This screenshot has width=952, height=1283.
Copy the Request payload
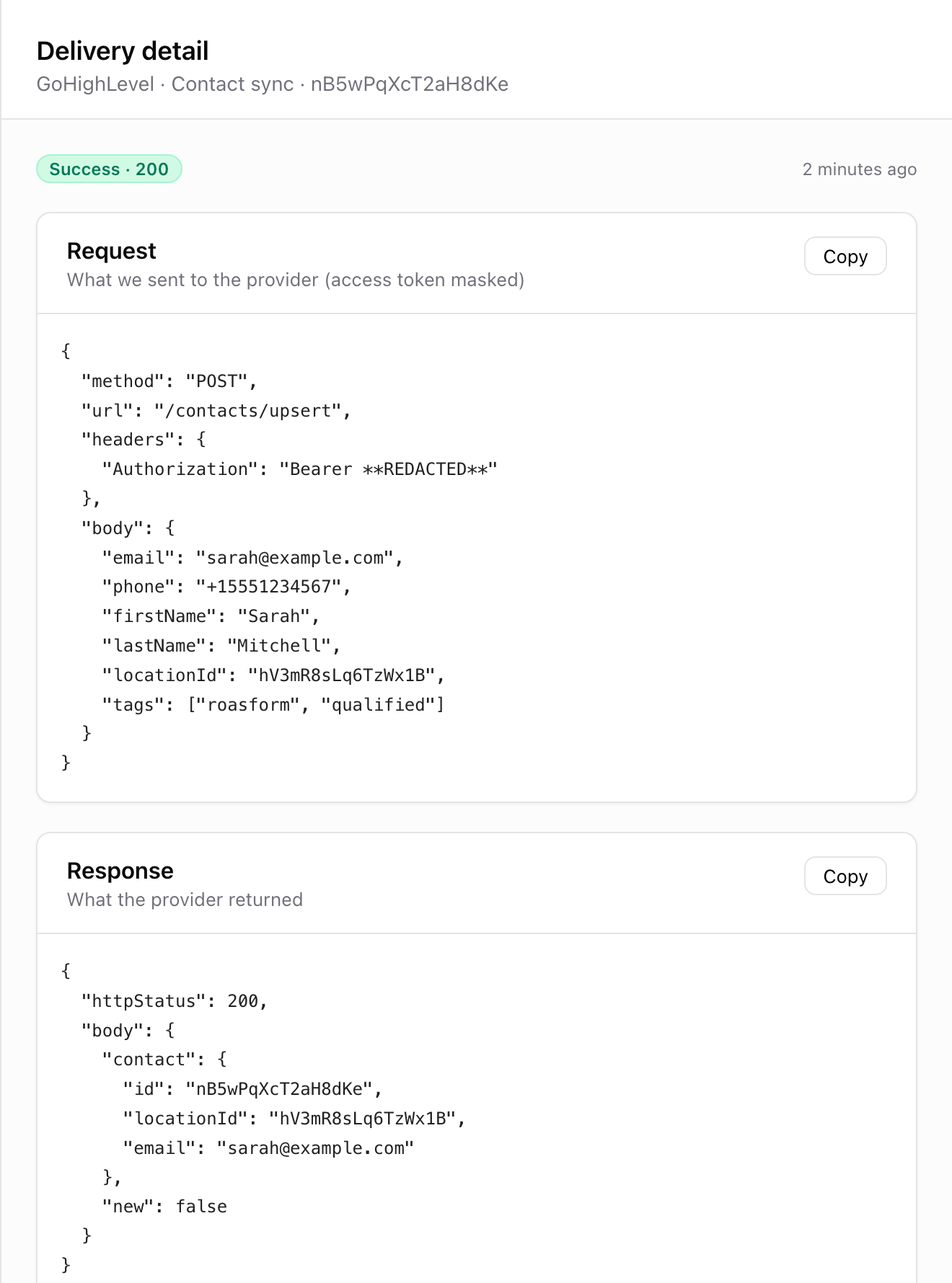[x=845, y=256]
